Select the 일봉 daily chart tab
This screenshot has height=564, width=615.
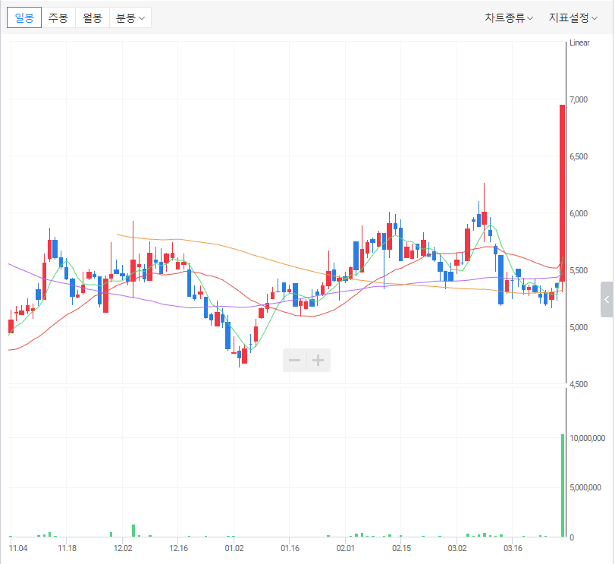(x=24, y=17)
